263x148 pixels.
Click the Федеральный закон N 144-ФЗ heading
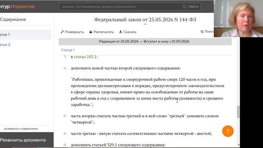tap(145, 20)
